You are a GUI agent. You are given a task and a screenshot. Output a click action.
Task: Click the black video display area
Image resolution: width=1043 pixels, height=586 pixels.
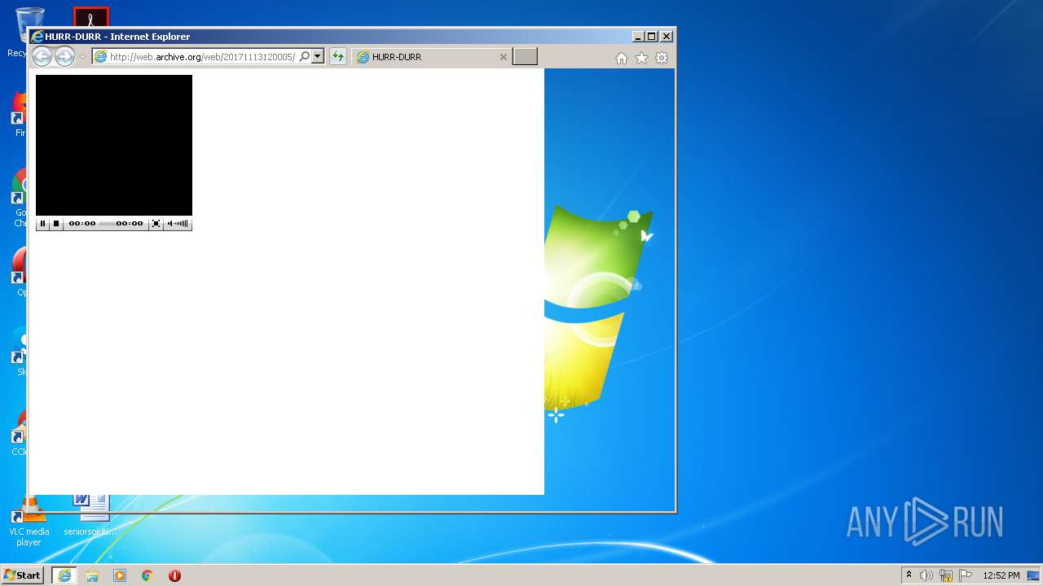(114, 145)
